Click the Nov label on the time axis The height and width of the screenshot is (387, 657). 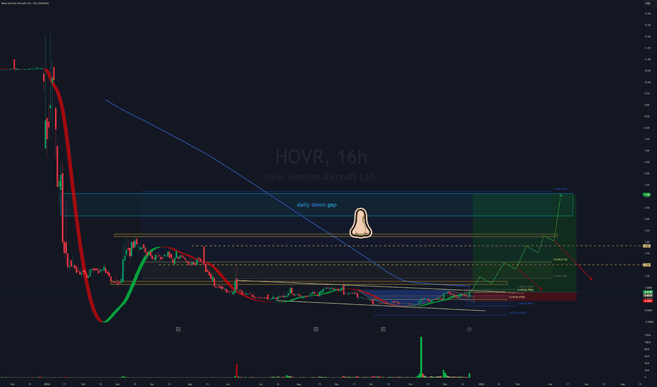click(410, 384)
